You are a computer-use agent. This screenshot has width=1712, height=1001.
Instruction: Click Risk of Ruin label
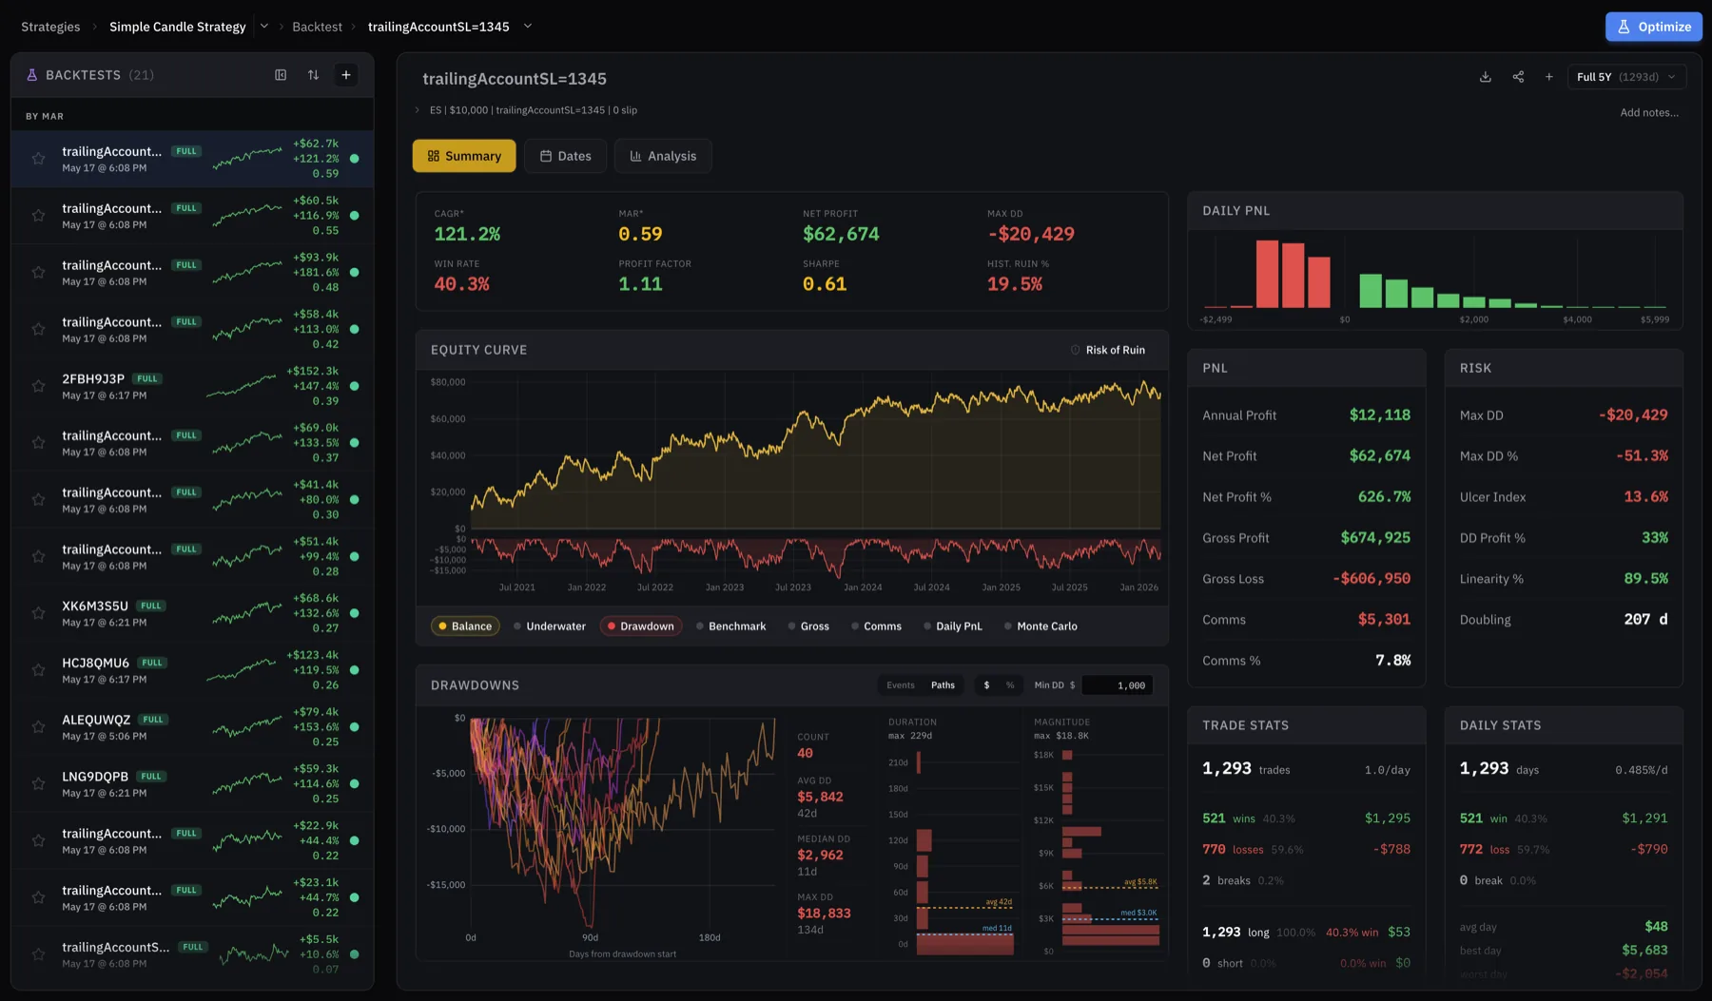pos(1116,350)
